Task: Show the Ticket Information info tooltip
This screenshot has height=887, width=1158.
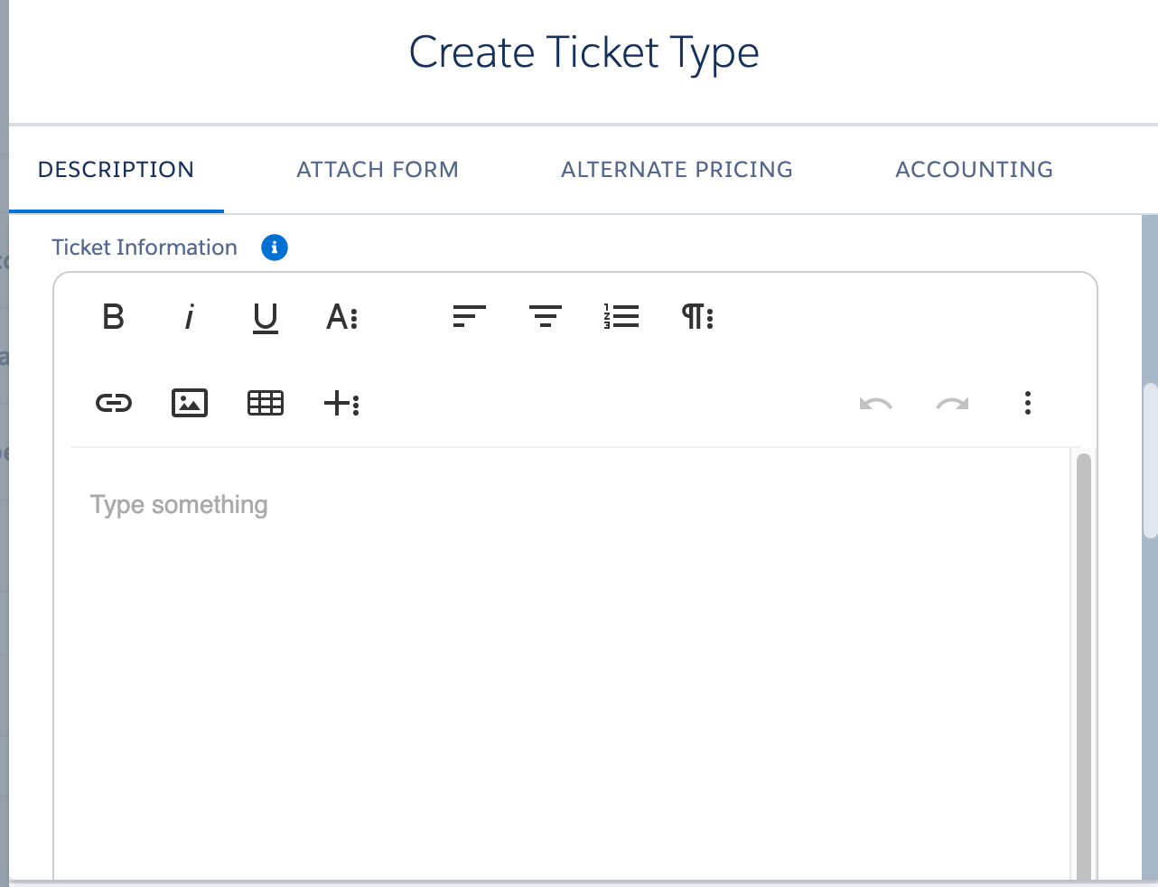Action: pos(275,247)
